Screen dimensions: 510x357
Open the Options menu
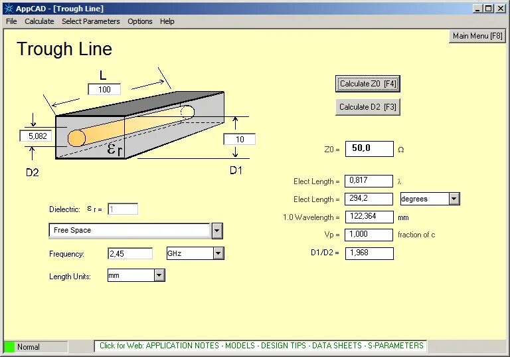(x=140, y=21)
